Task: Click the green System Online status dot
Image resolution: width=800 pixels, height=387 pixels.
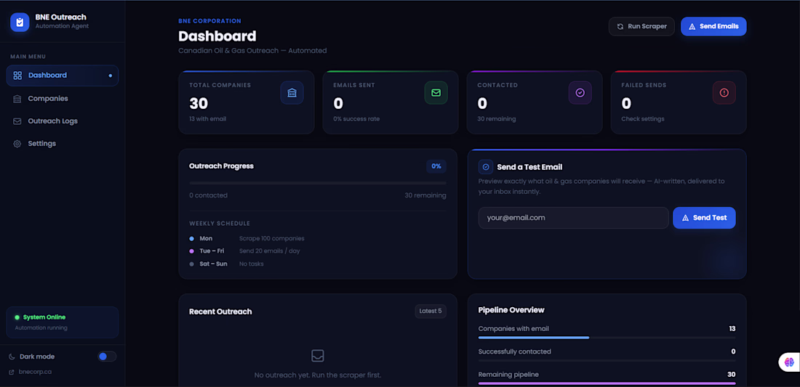Action: [17, 317]
